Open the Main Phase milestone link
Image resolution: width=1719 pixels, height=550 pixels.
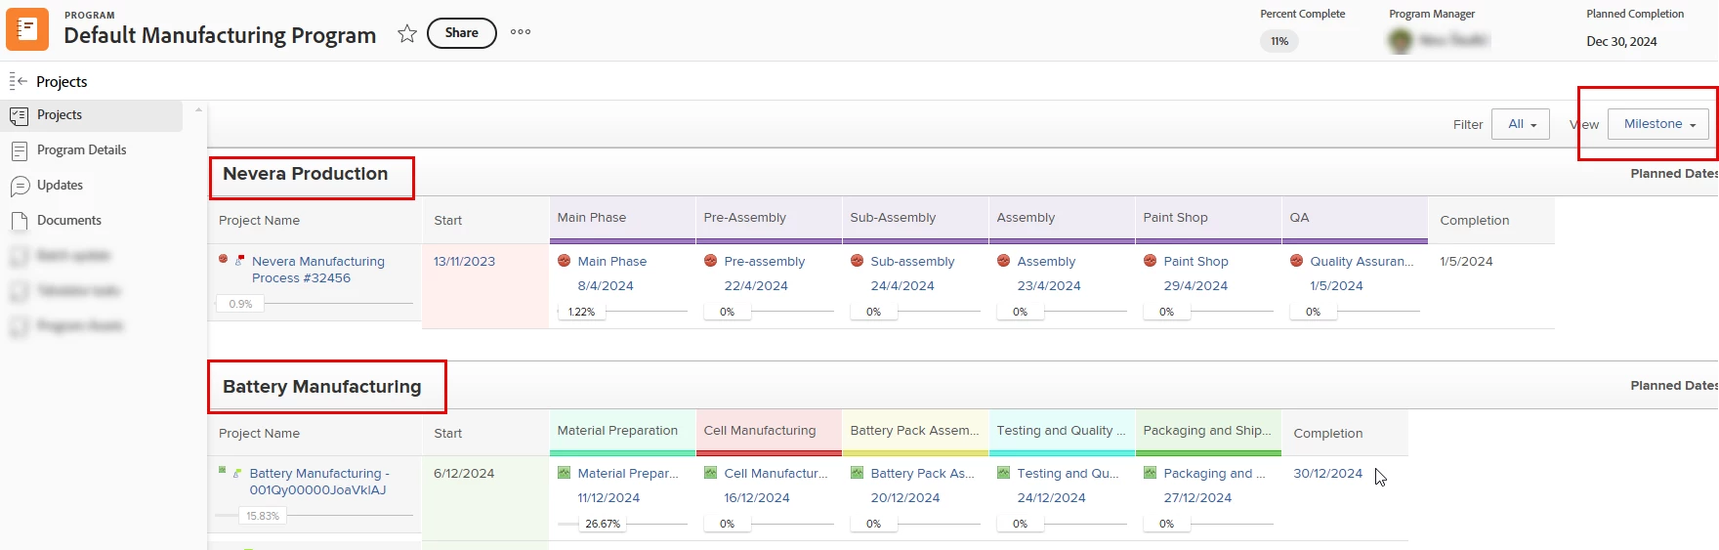click(612, 262)
